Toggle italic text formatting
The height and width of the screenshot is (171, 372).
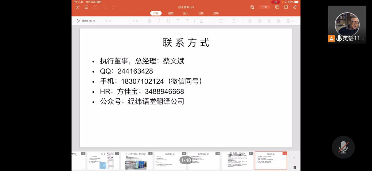(x=159, y=21)
